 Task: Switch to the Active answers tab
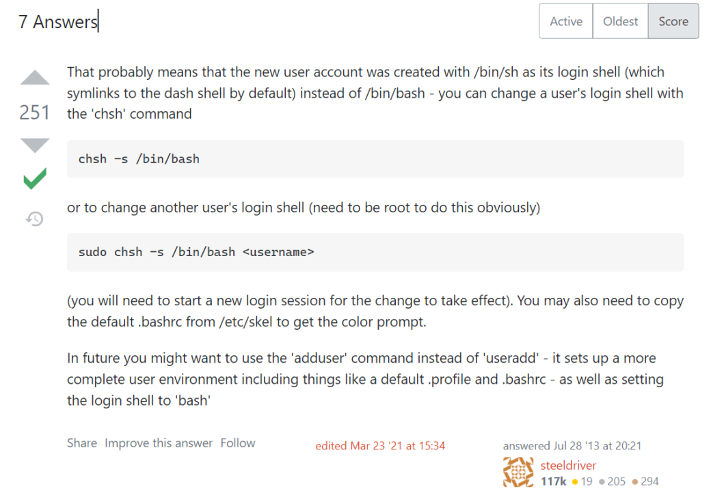coord(565,21)
